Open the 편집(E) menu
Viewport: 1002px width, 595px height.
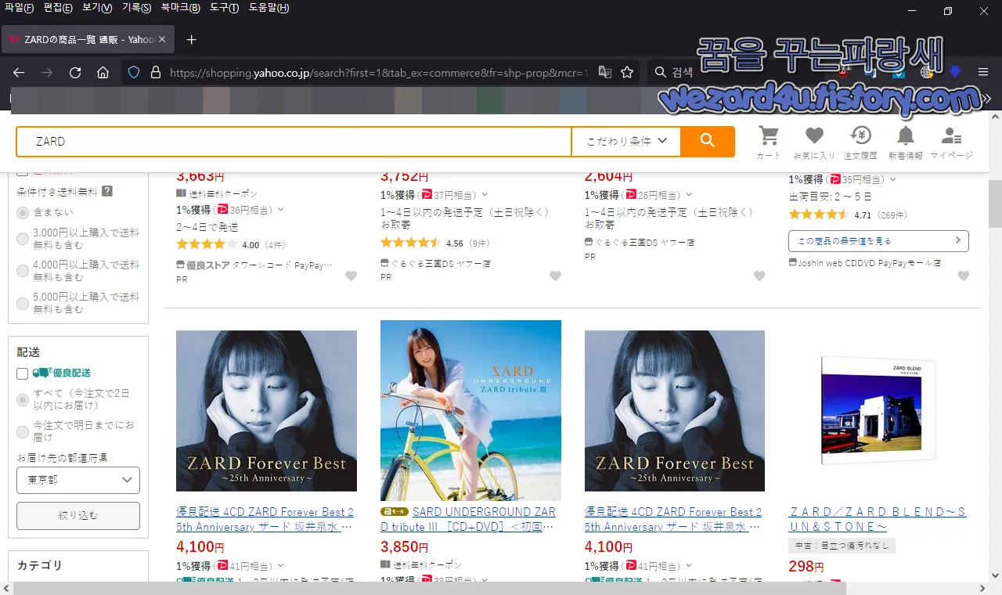pos(58,8)
